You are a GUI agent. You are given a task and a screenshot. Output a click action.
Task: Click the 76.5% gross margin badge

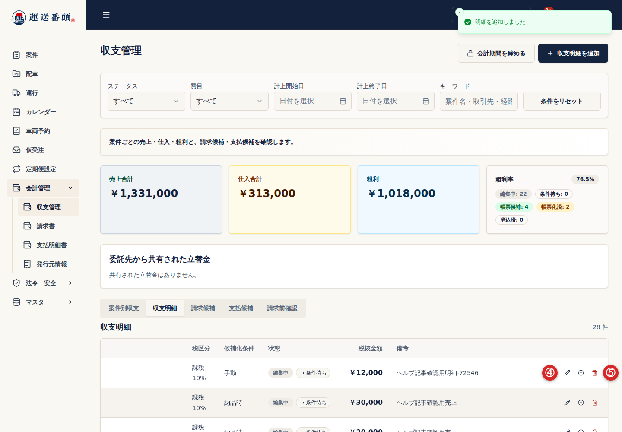point(585,179)
